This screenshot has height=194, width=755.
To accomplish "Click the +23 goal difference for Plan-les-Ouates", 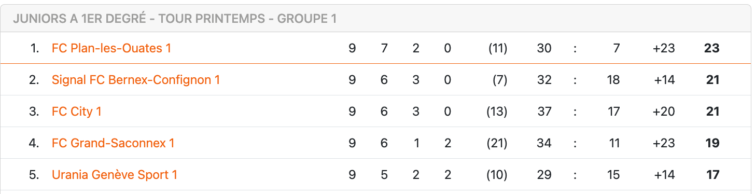I will tap(664, 48).
